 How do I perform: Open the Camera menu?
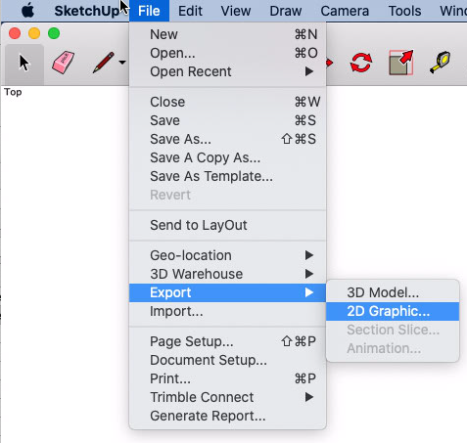tap(345, 11)
